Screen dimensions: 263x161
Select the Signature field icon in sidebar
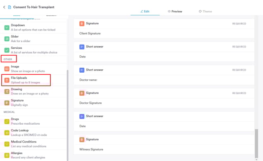(7, 103)
